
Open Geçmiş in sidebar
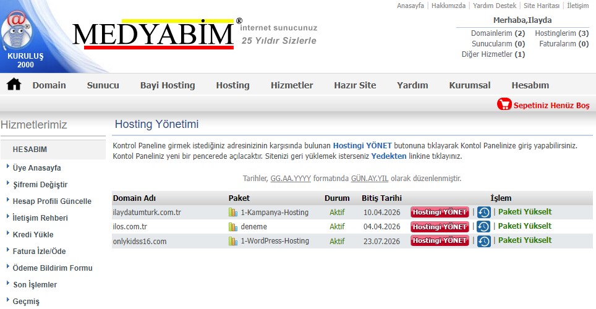(26, 302)
